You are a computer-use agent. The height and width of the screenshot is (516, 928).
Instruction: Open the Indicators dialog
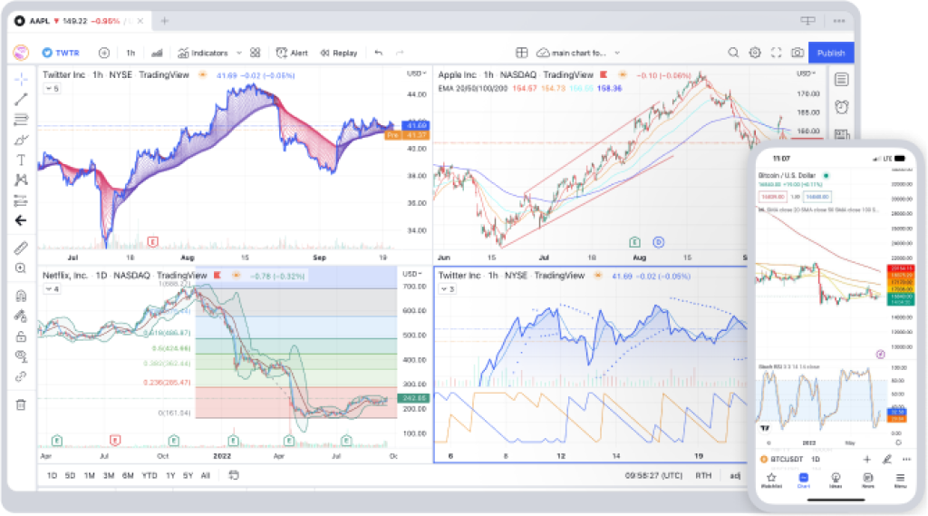203,53
